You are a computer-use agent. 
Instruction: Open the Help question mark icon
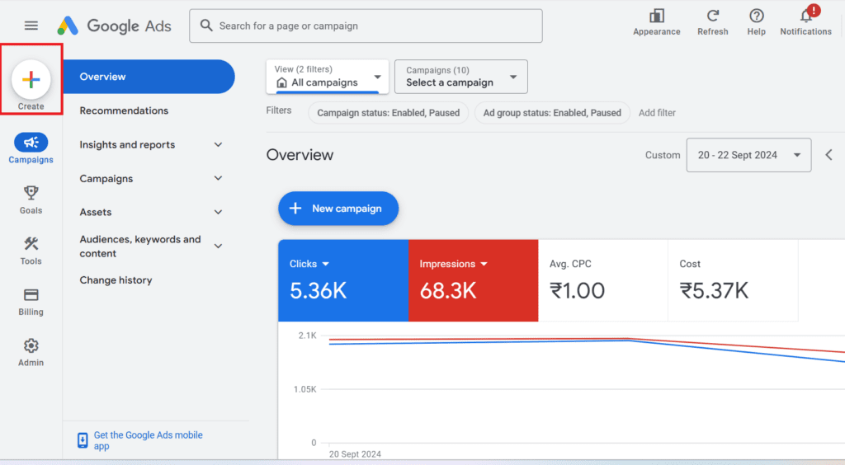point(756,16)
